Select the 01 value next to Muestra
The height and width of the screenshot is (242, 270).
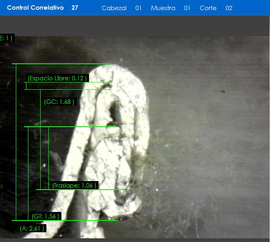pyautogui.click(x=187, y=8)
